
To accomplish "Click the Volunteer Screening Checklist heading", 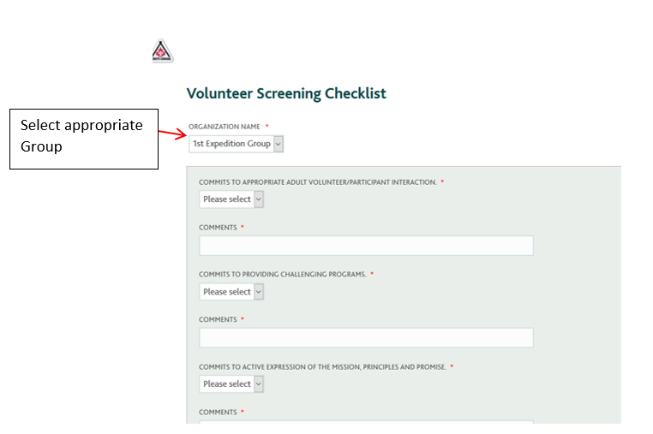I will pos(286,93).
